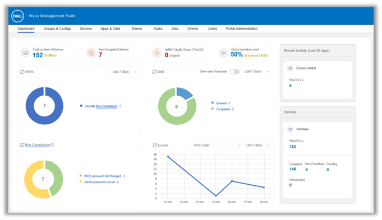Click Recent Activity (Last 30 days) header
This screenshot has width=382, height=220.
(x=306, y=50)
